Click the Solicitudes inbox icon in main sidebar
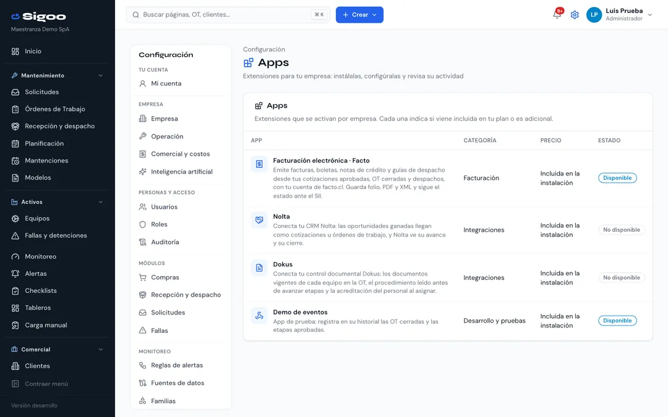This screenshot has height=417, width=668. [15, 92]
